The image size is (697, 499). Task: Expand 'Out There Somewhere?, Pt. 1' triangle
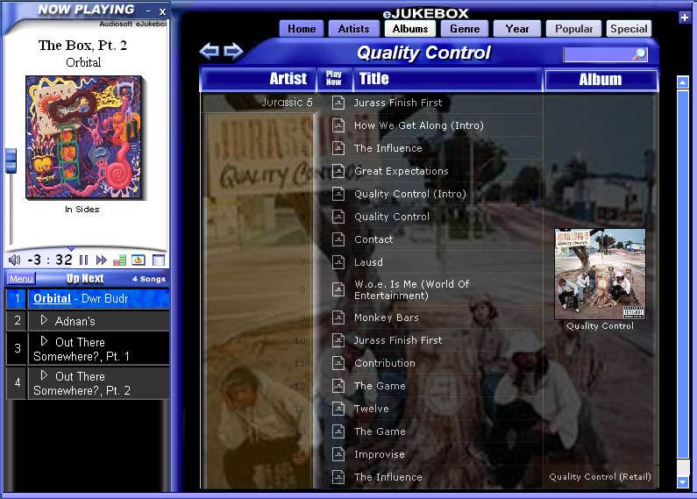pos(44,341)
